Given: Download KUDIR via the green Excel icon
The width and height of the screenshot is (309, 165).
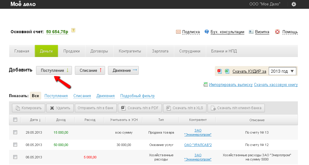Looking at the screenshot, I should point(227,71).
